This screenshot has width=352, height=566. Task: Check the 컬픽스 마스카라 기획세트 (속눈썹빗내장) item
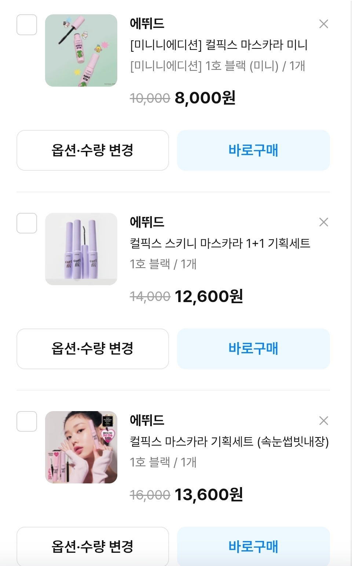click(27, 421)
